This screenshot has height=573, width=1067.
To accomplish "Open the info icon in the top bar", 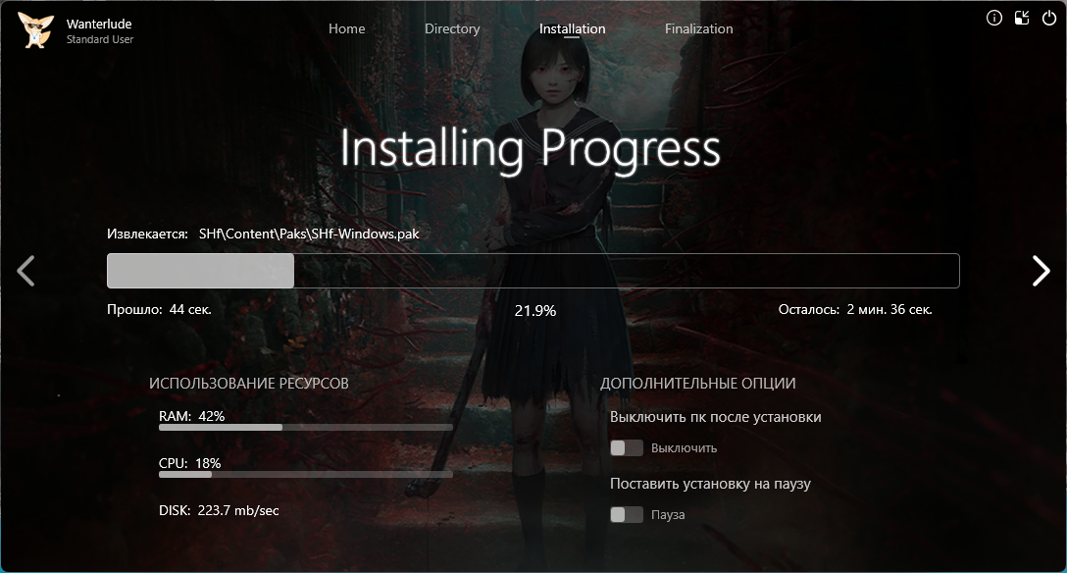I will point(994,18).
